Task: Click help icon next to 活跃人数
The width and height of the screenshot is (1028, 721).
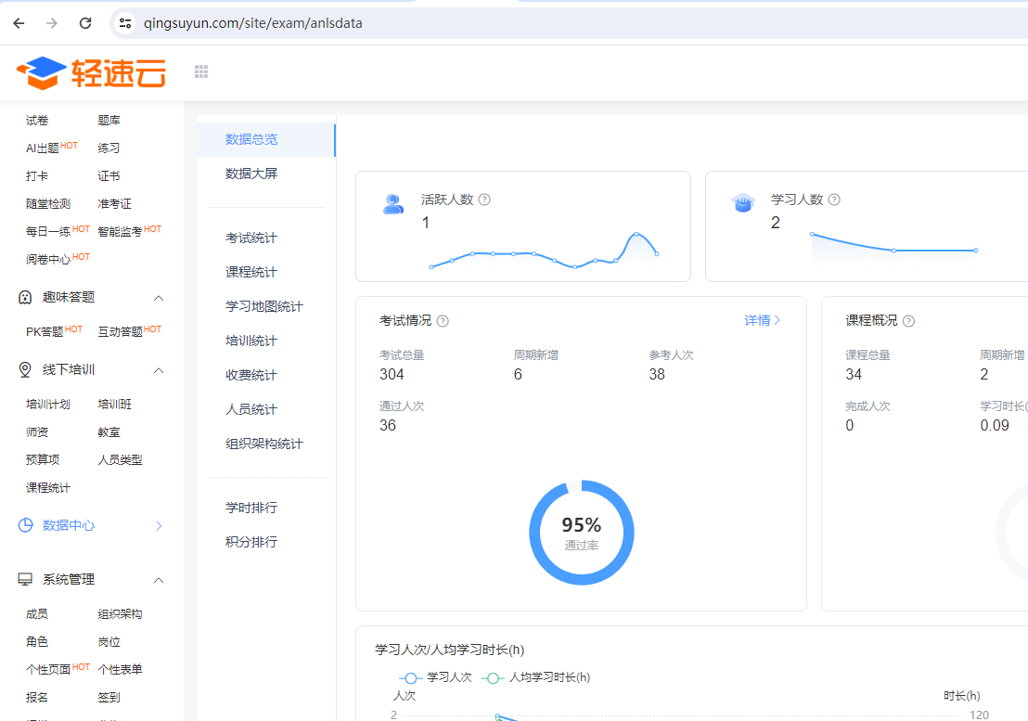Action: coord(484,200)
